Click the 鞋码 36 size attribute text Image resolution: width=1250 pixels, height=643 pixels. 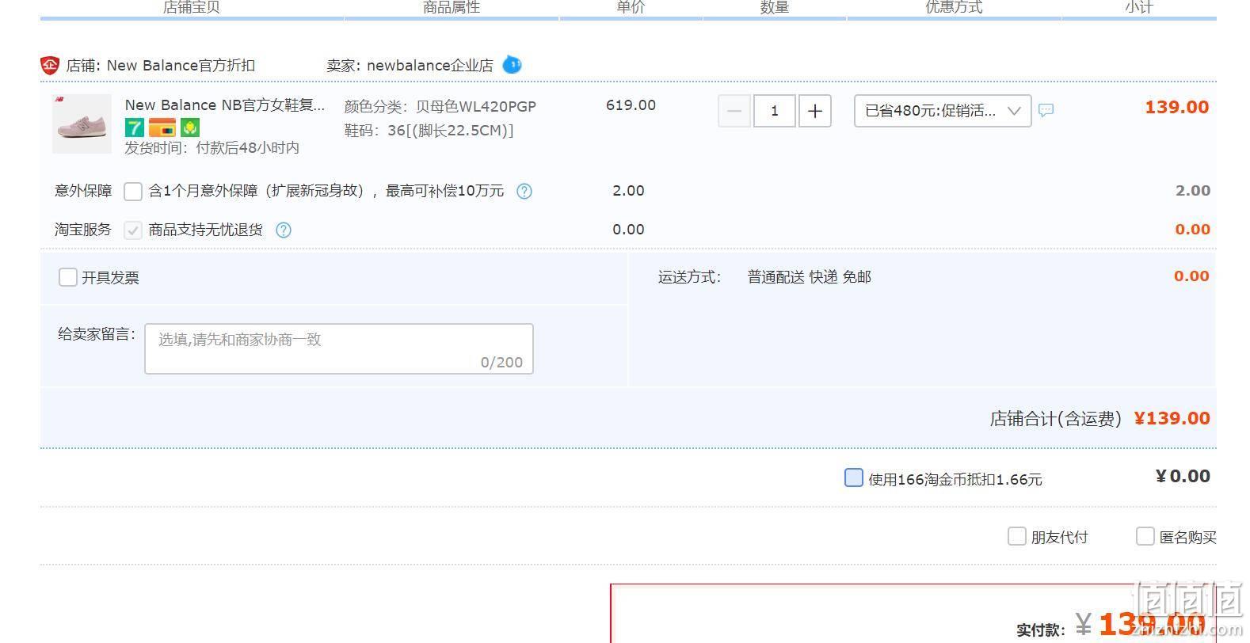tap(429, 130)
